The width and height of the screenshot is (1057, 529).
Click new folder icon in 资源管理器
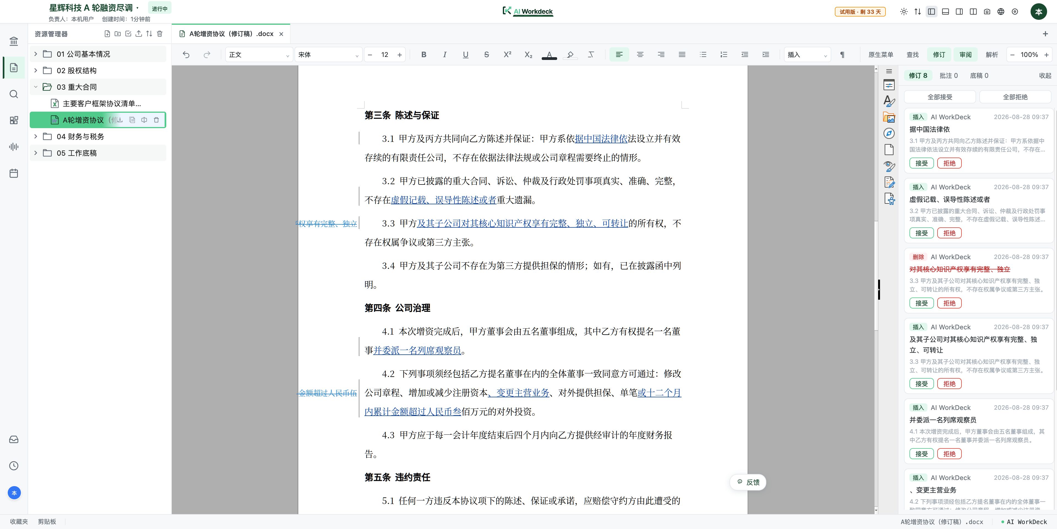(117, 34)
